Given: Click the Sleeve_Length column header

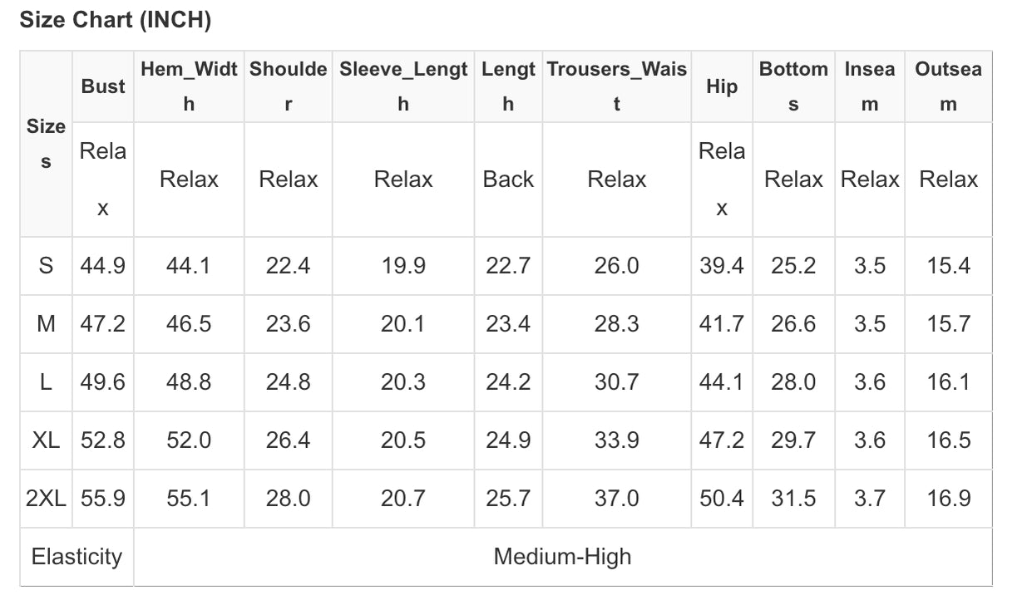Looking at the screenshot, I should coord(403,86).
